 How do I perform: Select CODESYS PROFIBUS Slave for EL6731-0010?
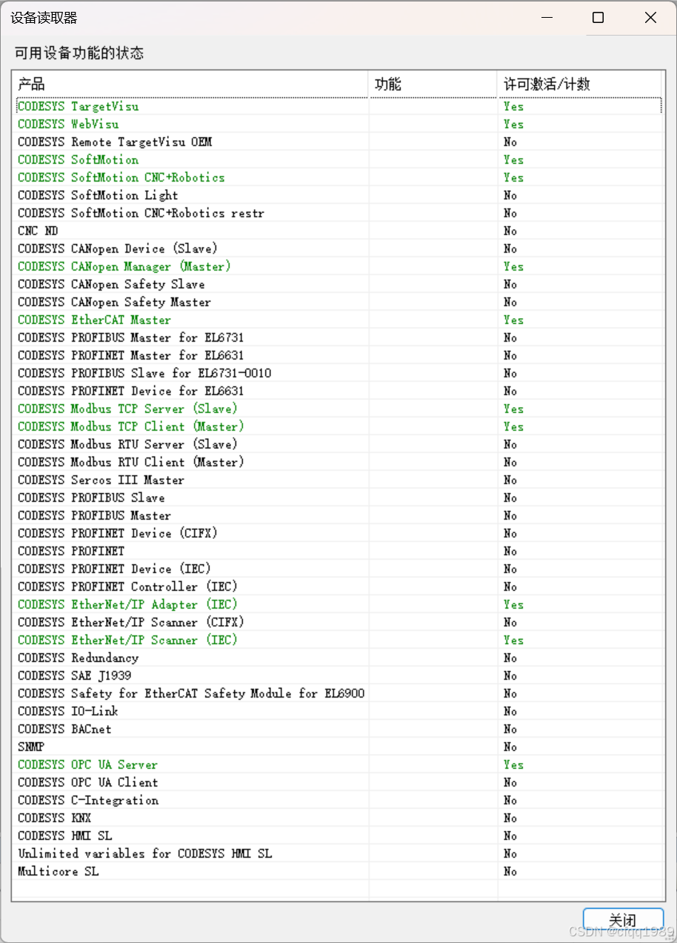coord(338,373)
